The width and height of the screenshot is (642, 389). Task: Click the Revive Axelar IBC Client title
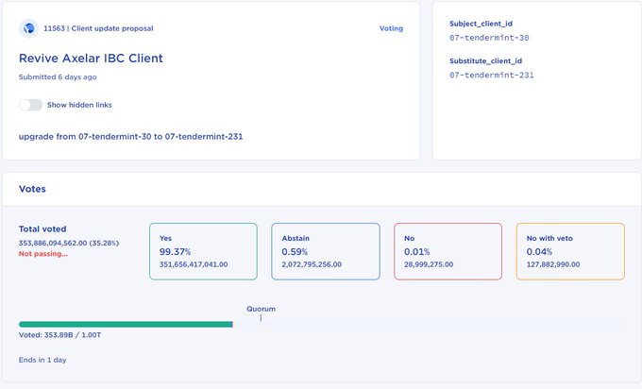91,59
